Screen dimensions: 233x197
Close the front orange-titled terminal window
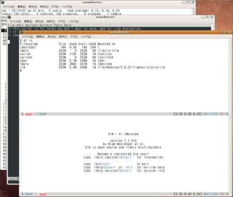click(x=229, y=32)
